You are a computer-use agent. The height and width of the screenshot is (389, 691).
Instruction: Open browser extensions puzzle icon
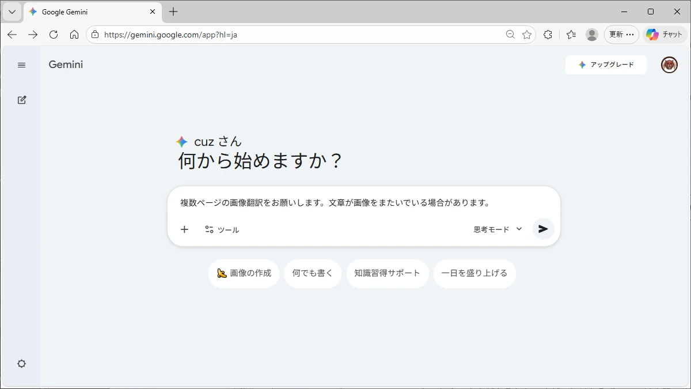tap(548, 35)
